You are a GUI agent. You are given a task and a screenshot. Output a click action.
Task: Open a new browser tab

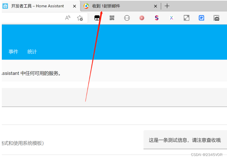point(167,6)
